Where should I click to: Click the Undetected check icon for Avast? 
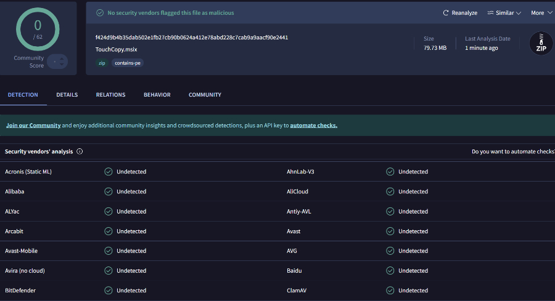tap(390, 231)
